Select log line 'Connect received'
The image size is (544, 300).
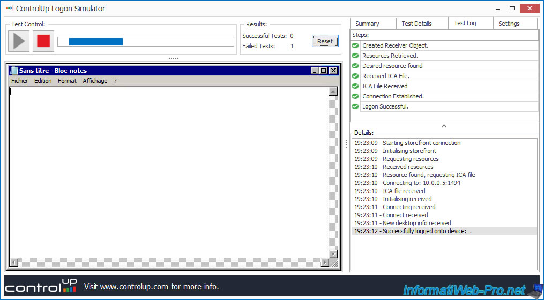tap(391, 215)
